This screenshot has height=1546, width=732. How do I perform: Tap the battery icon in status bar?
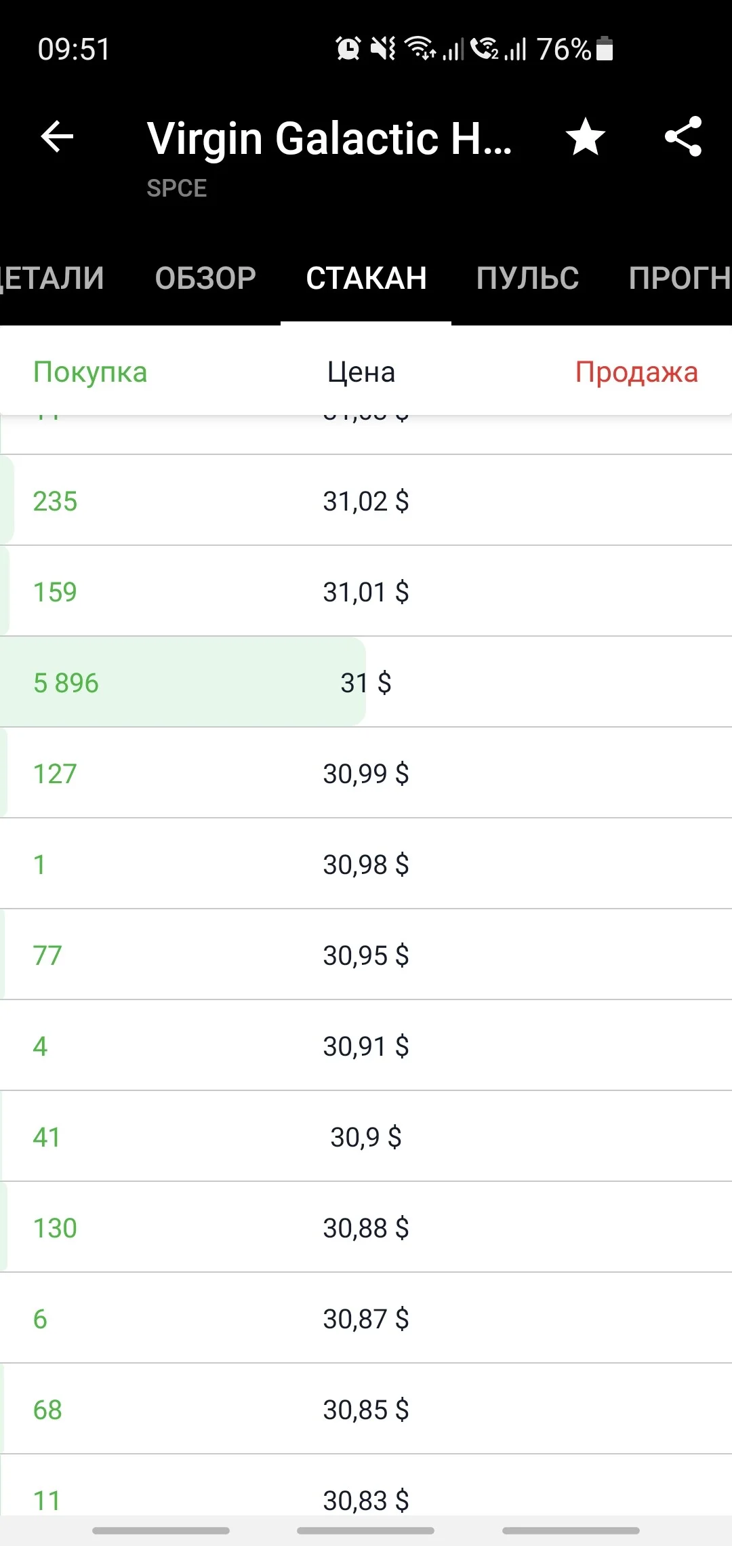tap(605, 49)
